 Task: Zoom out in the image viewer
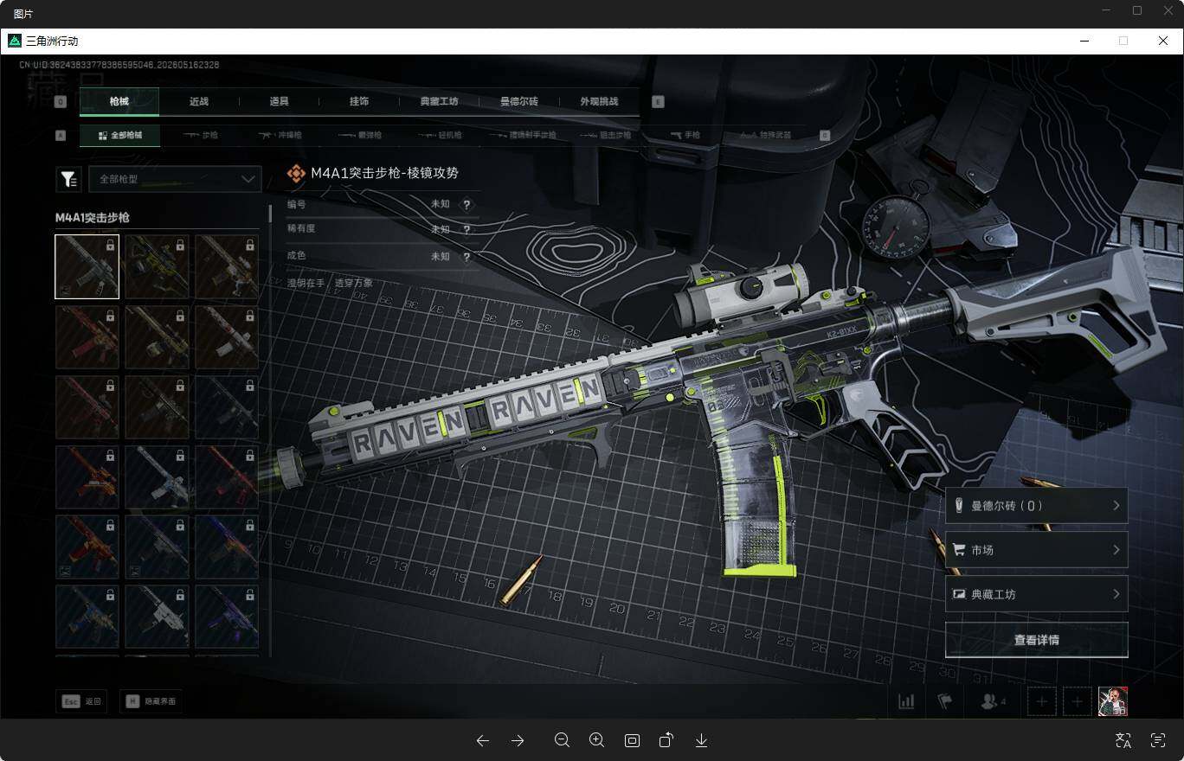(x=562, y=740)
